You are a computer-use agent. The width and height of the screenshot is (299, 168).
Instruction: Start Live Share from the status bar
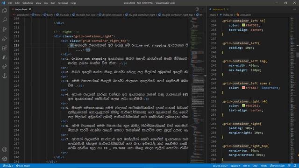23,166
